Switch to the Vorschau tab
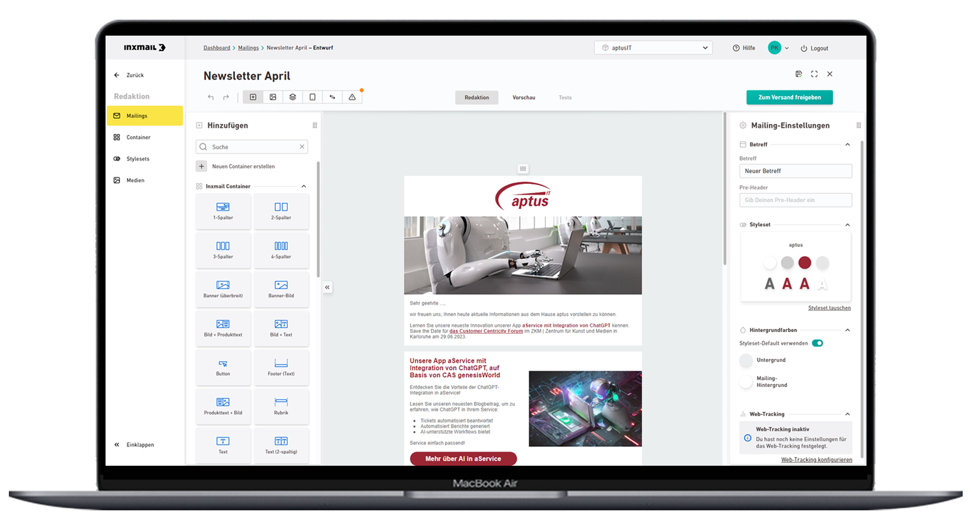This screenshot has width=972, height=530. click(x=523, y=97)
